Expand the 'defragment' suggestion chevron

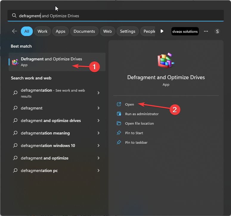(99, 108)
